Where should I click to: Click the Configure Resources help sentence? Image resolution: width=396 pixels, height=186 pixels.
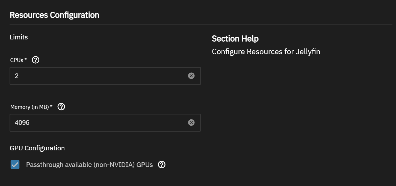tap(266, 52)
